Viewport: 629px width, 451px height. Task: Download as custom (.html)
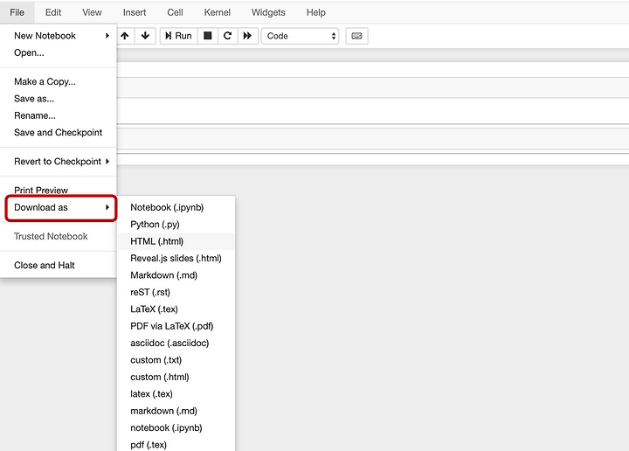click(176, 377)
